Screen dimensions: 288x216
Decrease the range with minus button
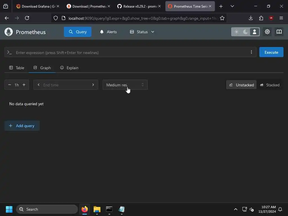10,85
